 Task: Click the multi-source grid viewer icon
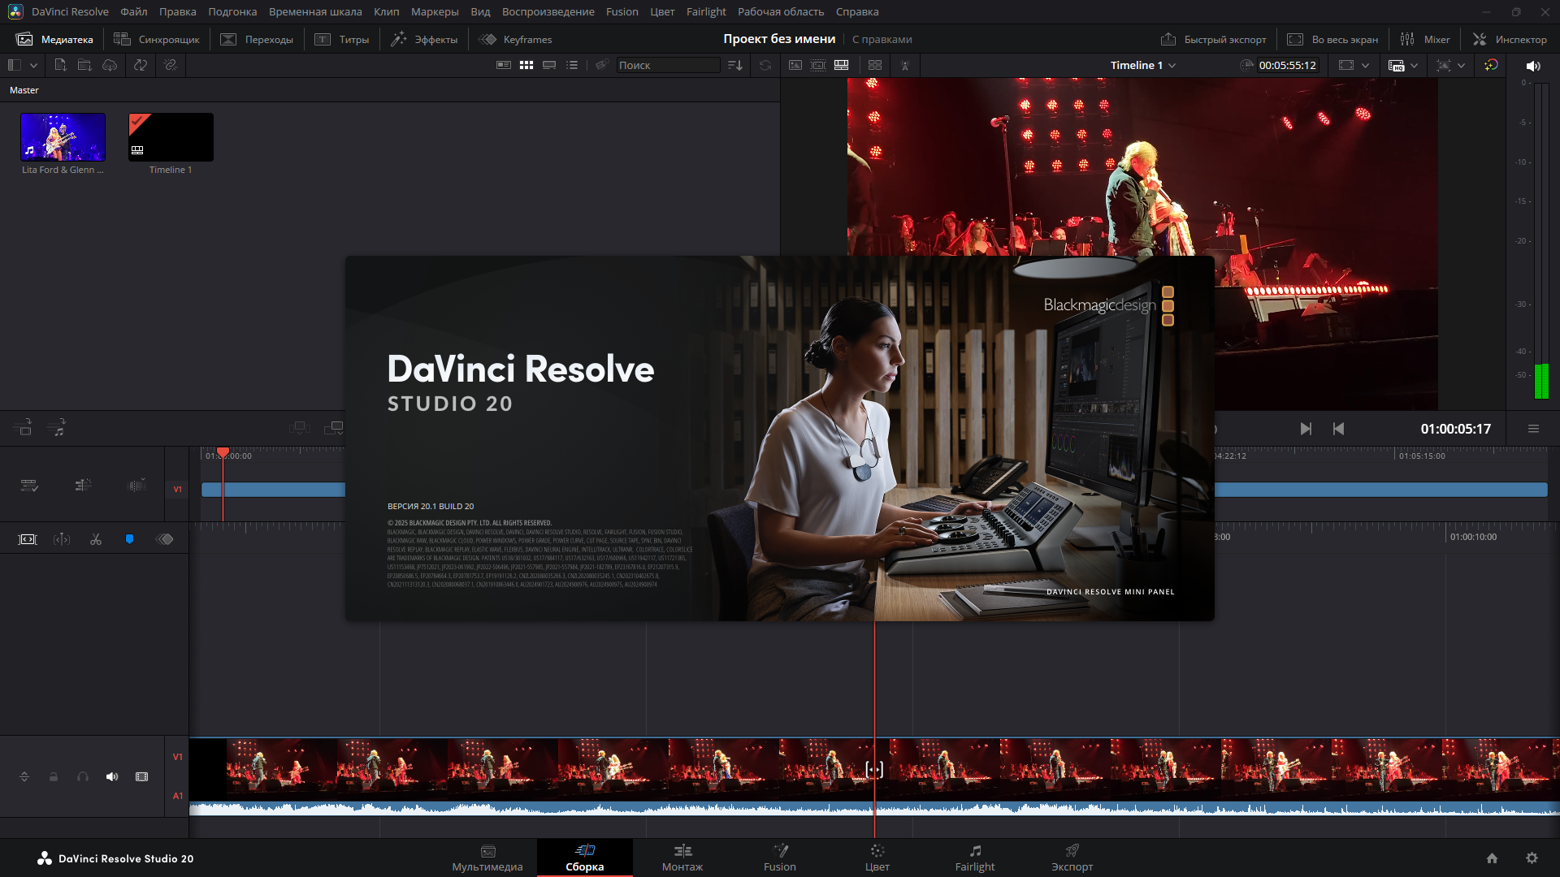875,65
